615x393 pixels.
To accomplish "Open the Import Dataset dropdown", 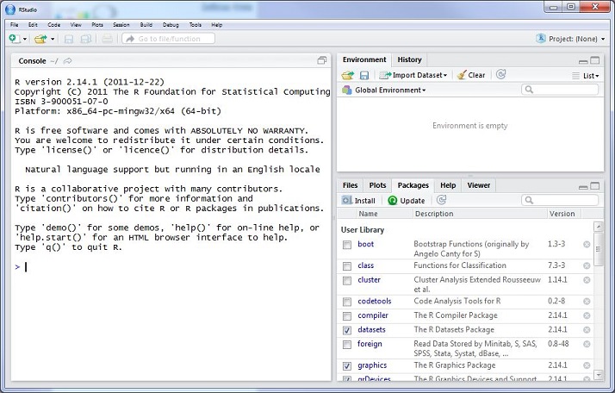I will (x=413, y=75).
